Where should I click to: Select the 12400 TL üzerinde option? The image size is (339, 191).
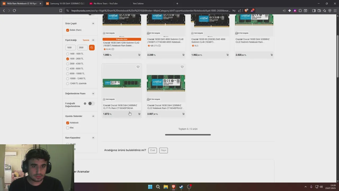pos(68,84)
